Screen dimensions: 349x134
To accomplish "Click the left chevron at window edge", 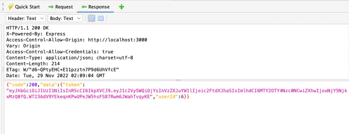I will [3, 4].
